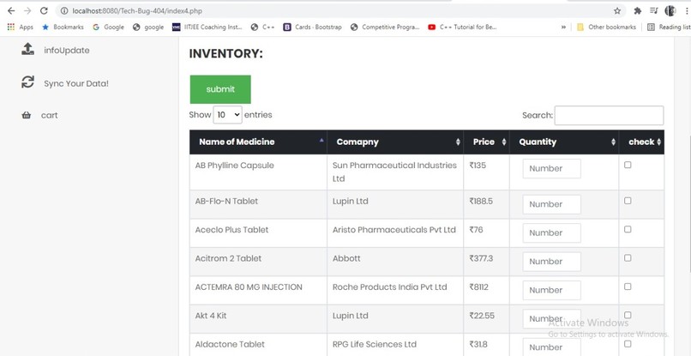Click the address bar URL

tap(137, 10)
